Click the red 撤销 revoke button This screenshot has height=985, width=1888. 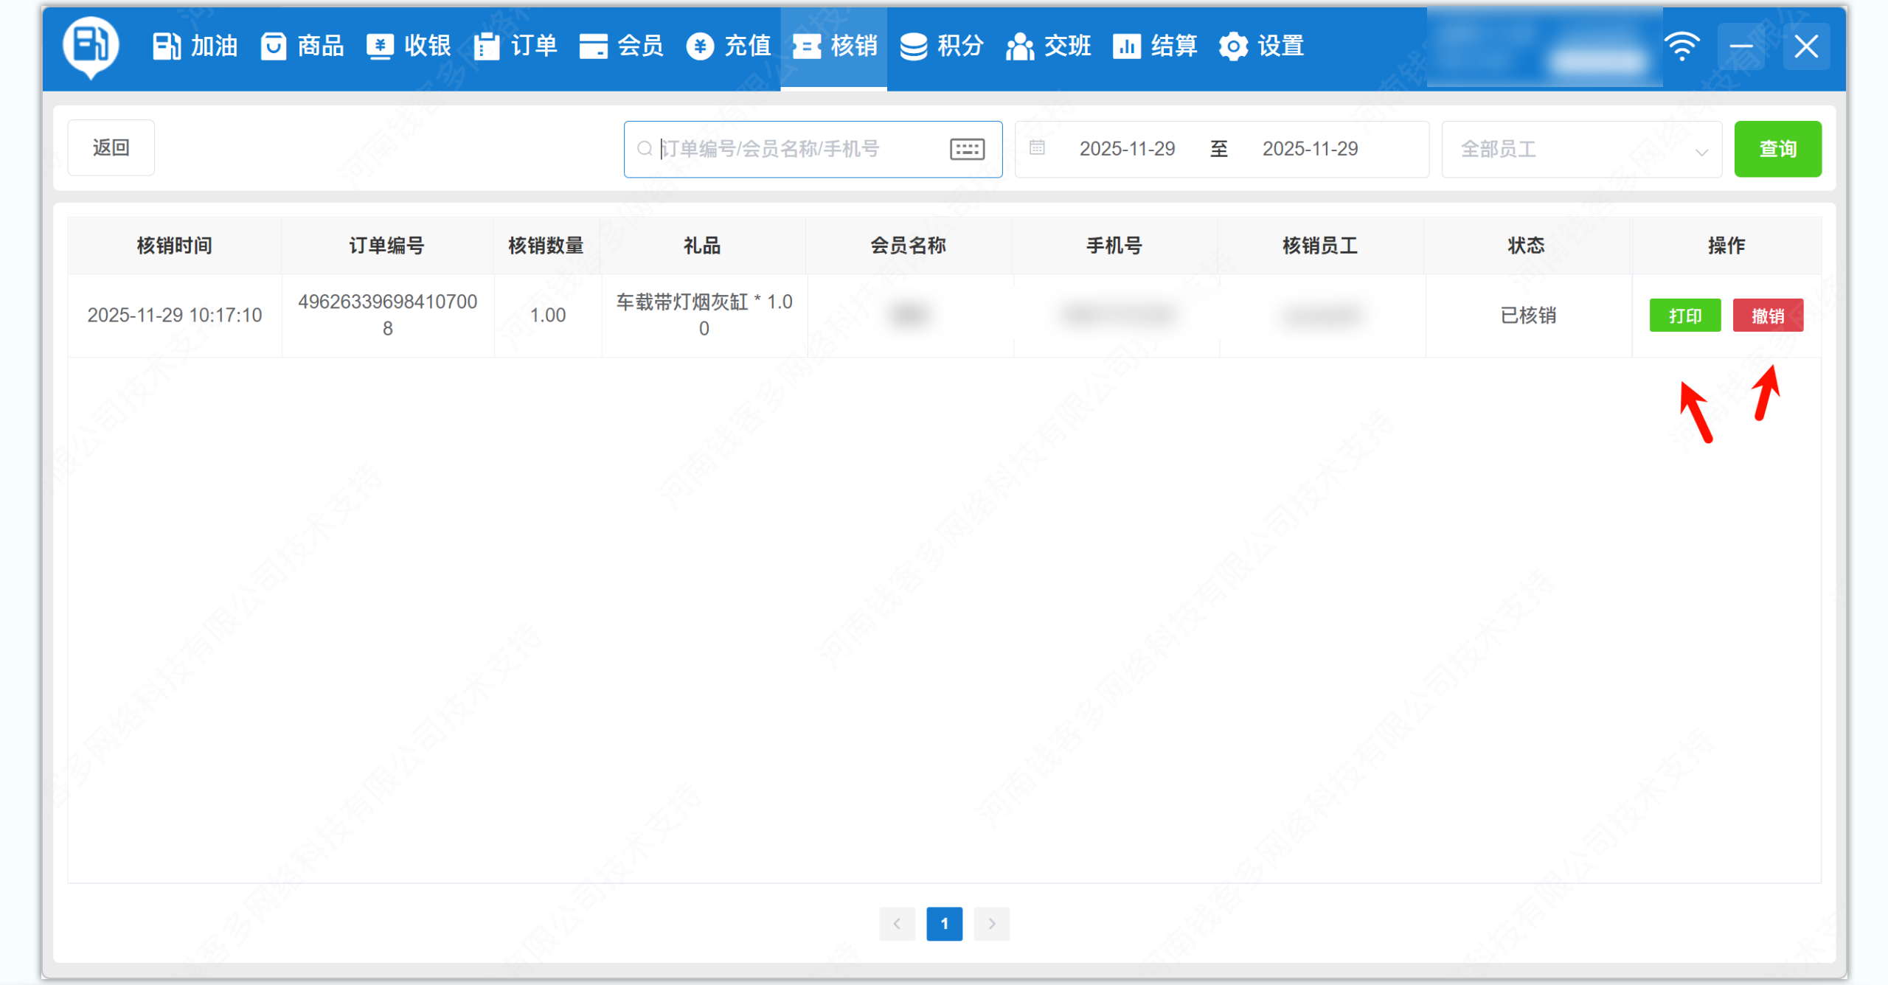click(x=1767, y=316)
